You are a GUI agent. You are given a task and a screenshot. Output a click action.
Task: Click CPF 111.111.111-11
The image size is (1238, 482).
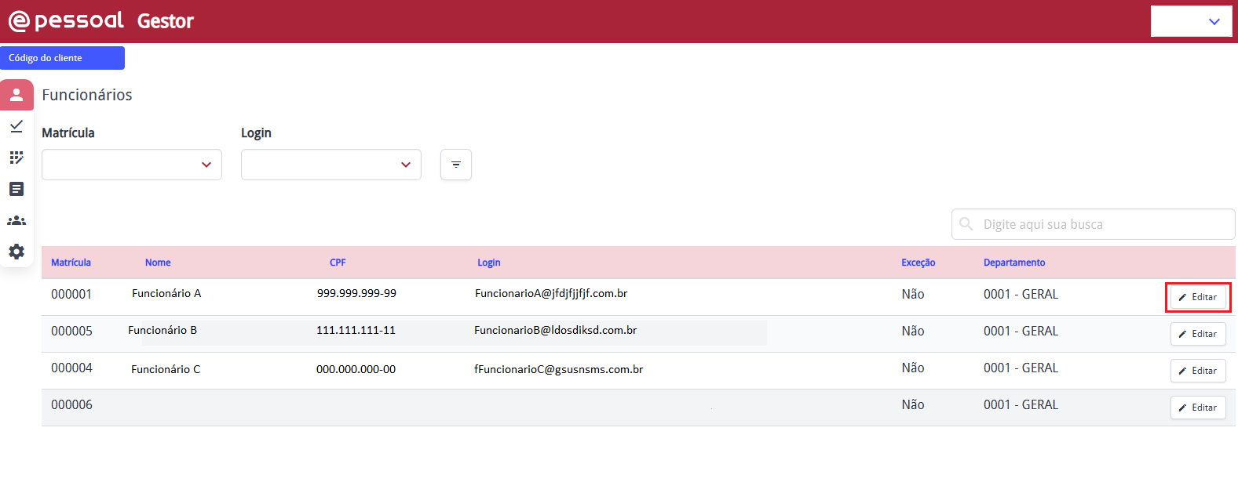[x=356, y=330]
